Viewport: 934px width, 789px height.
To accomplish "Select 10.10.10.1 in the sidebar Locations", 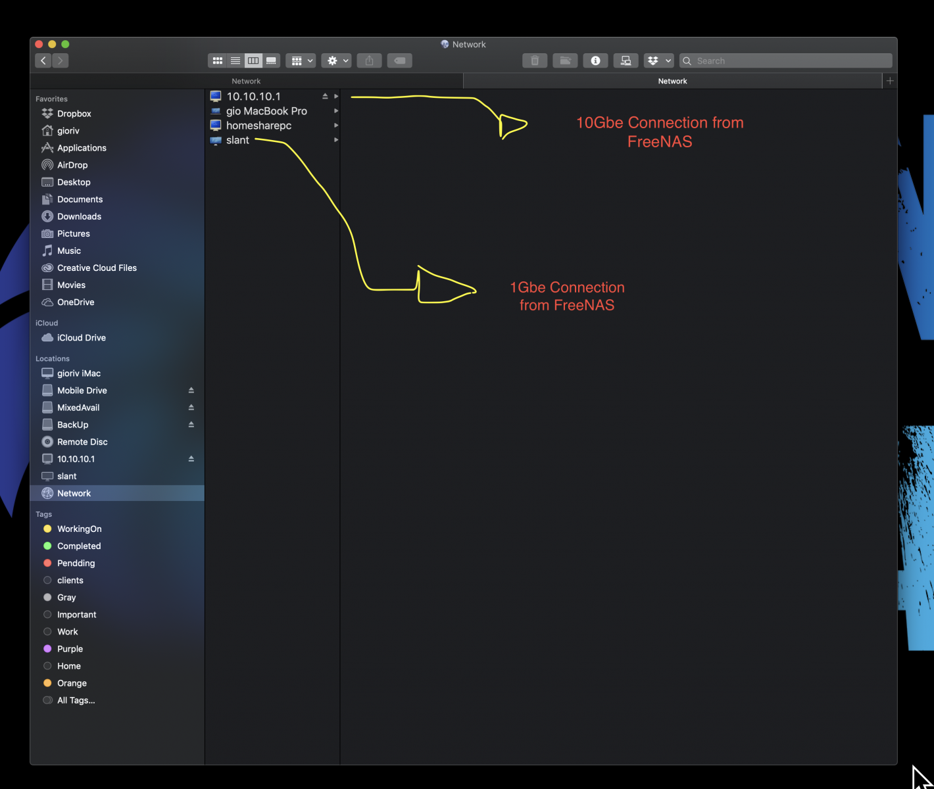I will click(x=117, y=459).
